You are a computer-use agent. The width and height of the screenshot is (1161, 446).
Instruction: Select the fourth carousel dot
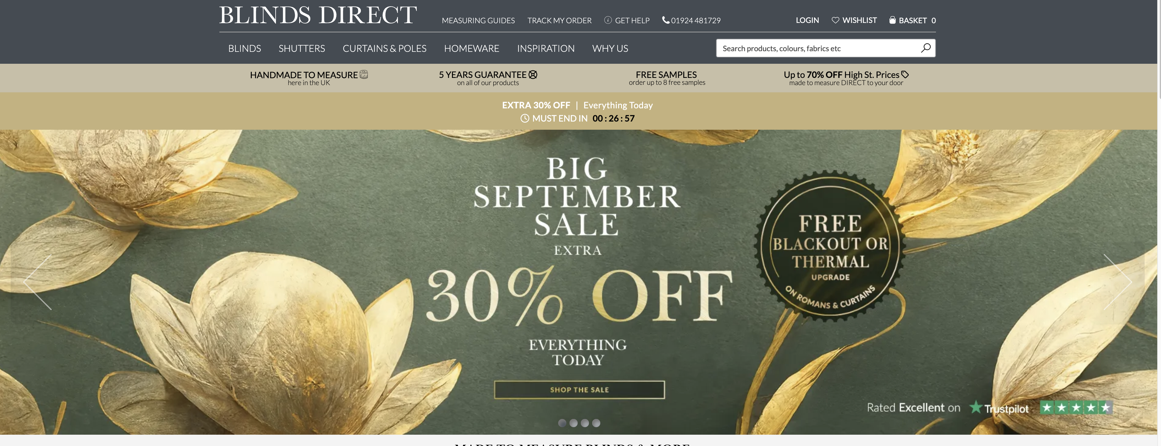(596, 423)
